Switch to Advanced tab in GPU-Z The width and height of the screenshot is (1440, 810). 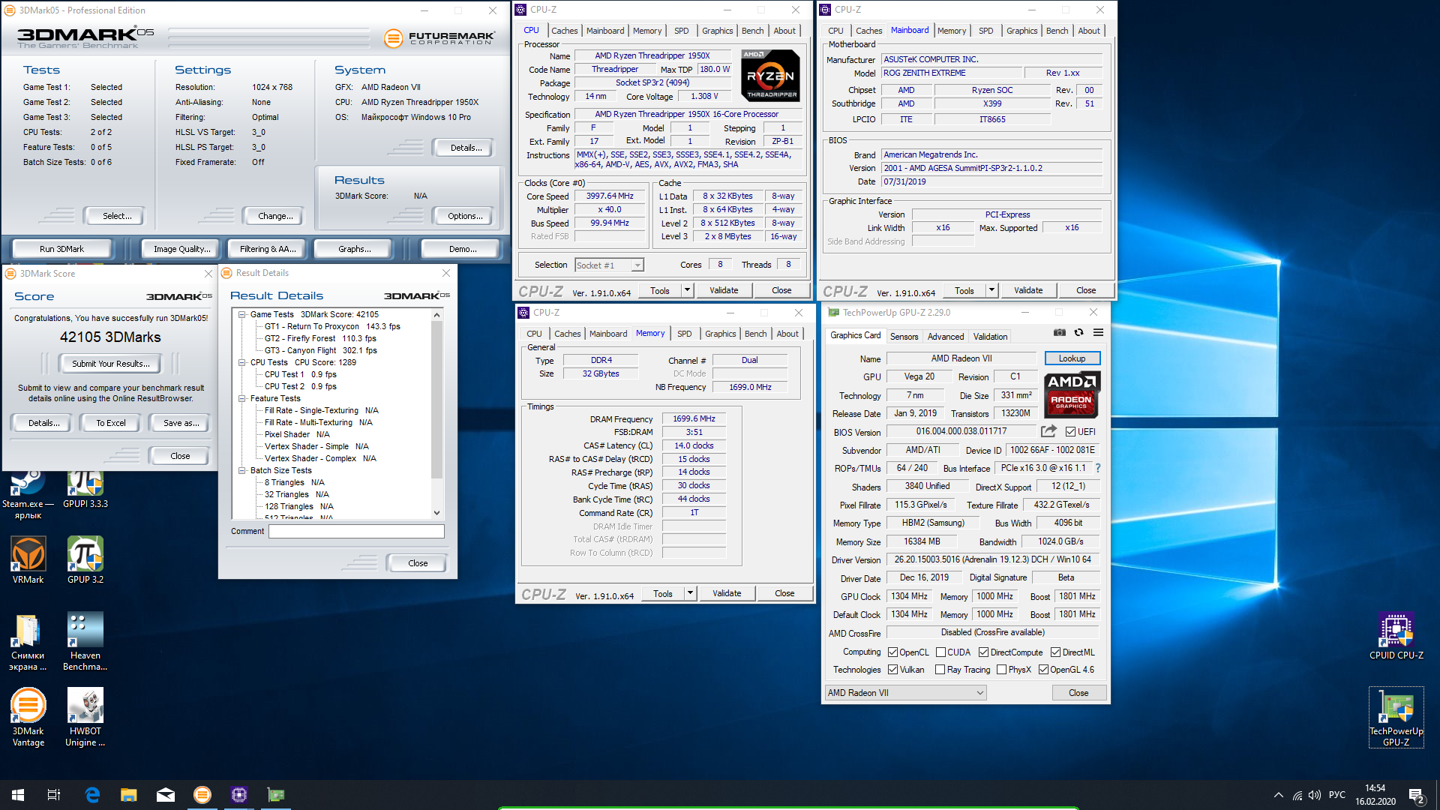click(946, 337)
